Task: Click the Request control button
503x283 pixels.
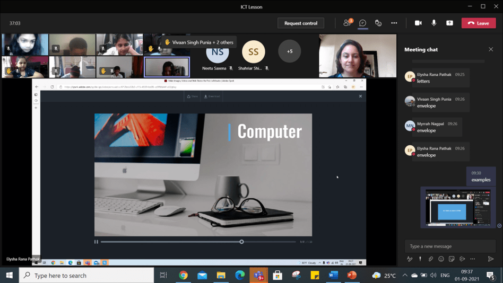Action: 301,23
